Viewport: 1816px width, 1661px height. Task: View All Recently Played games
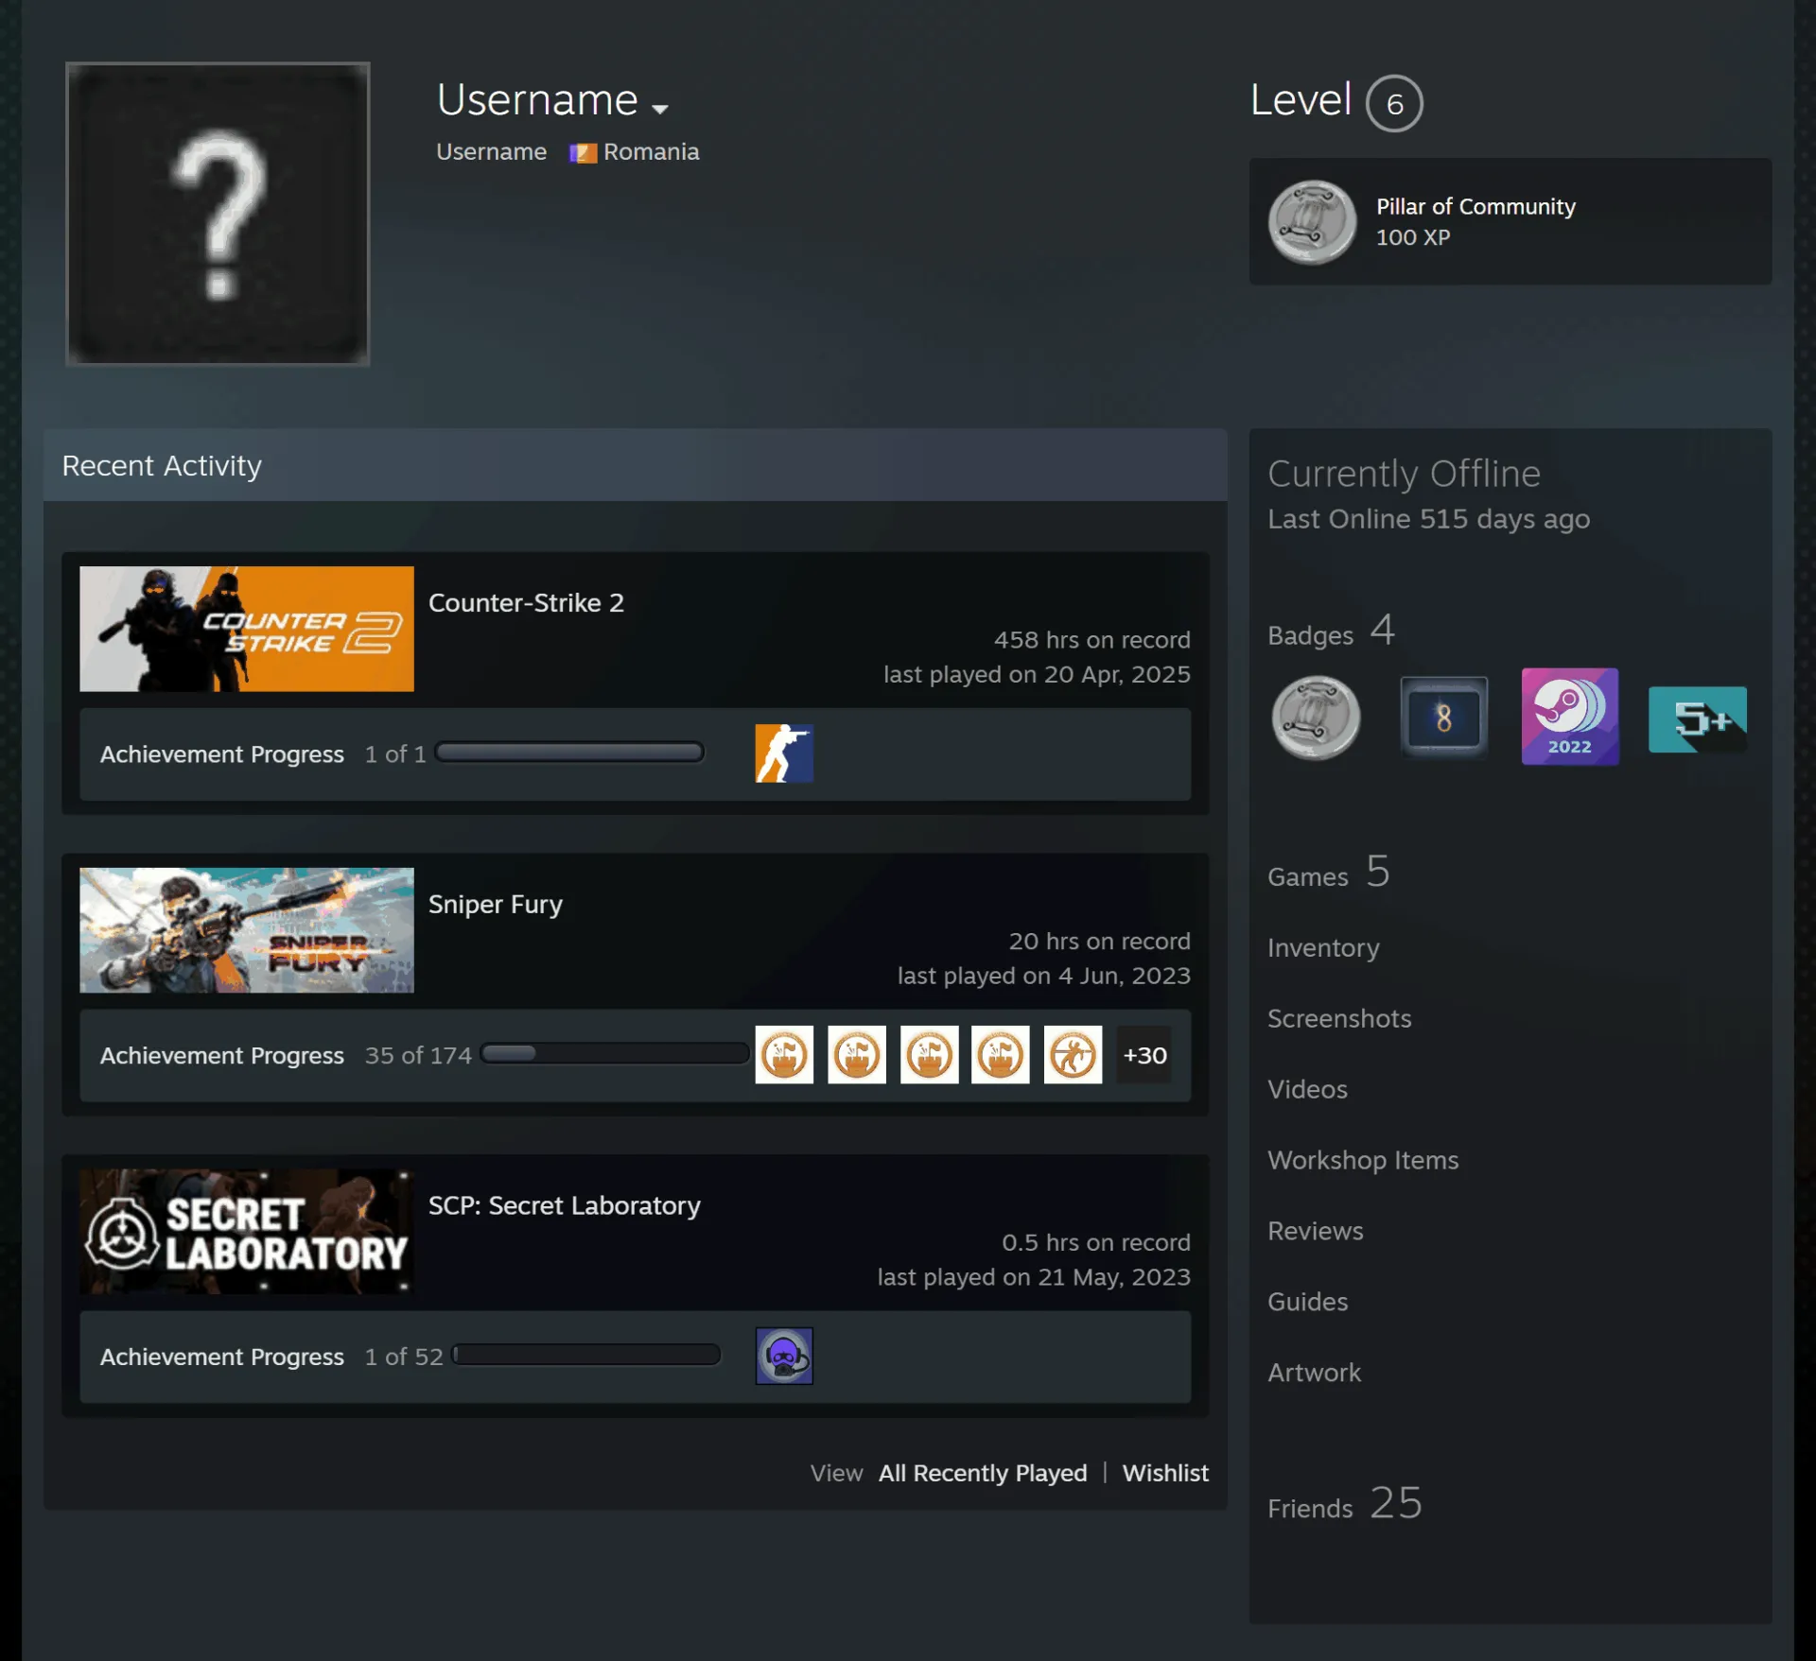[x=983, y=1473]
